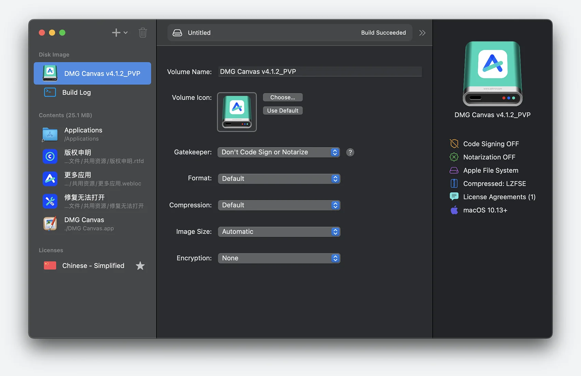Screen dimensions: 581x376
Task: Click the Gatekeeper help question mark
Action: (350, 152)
